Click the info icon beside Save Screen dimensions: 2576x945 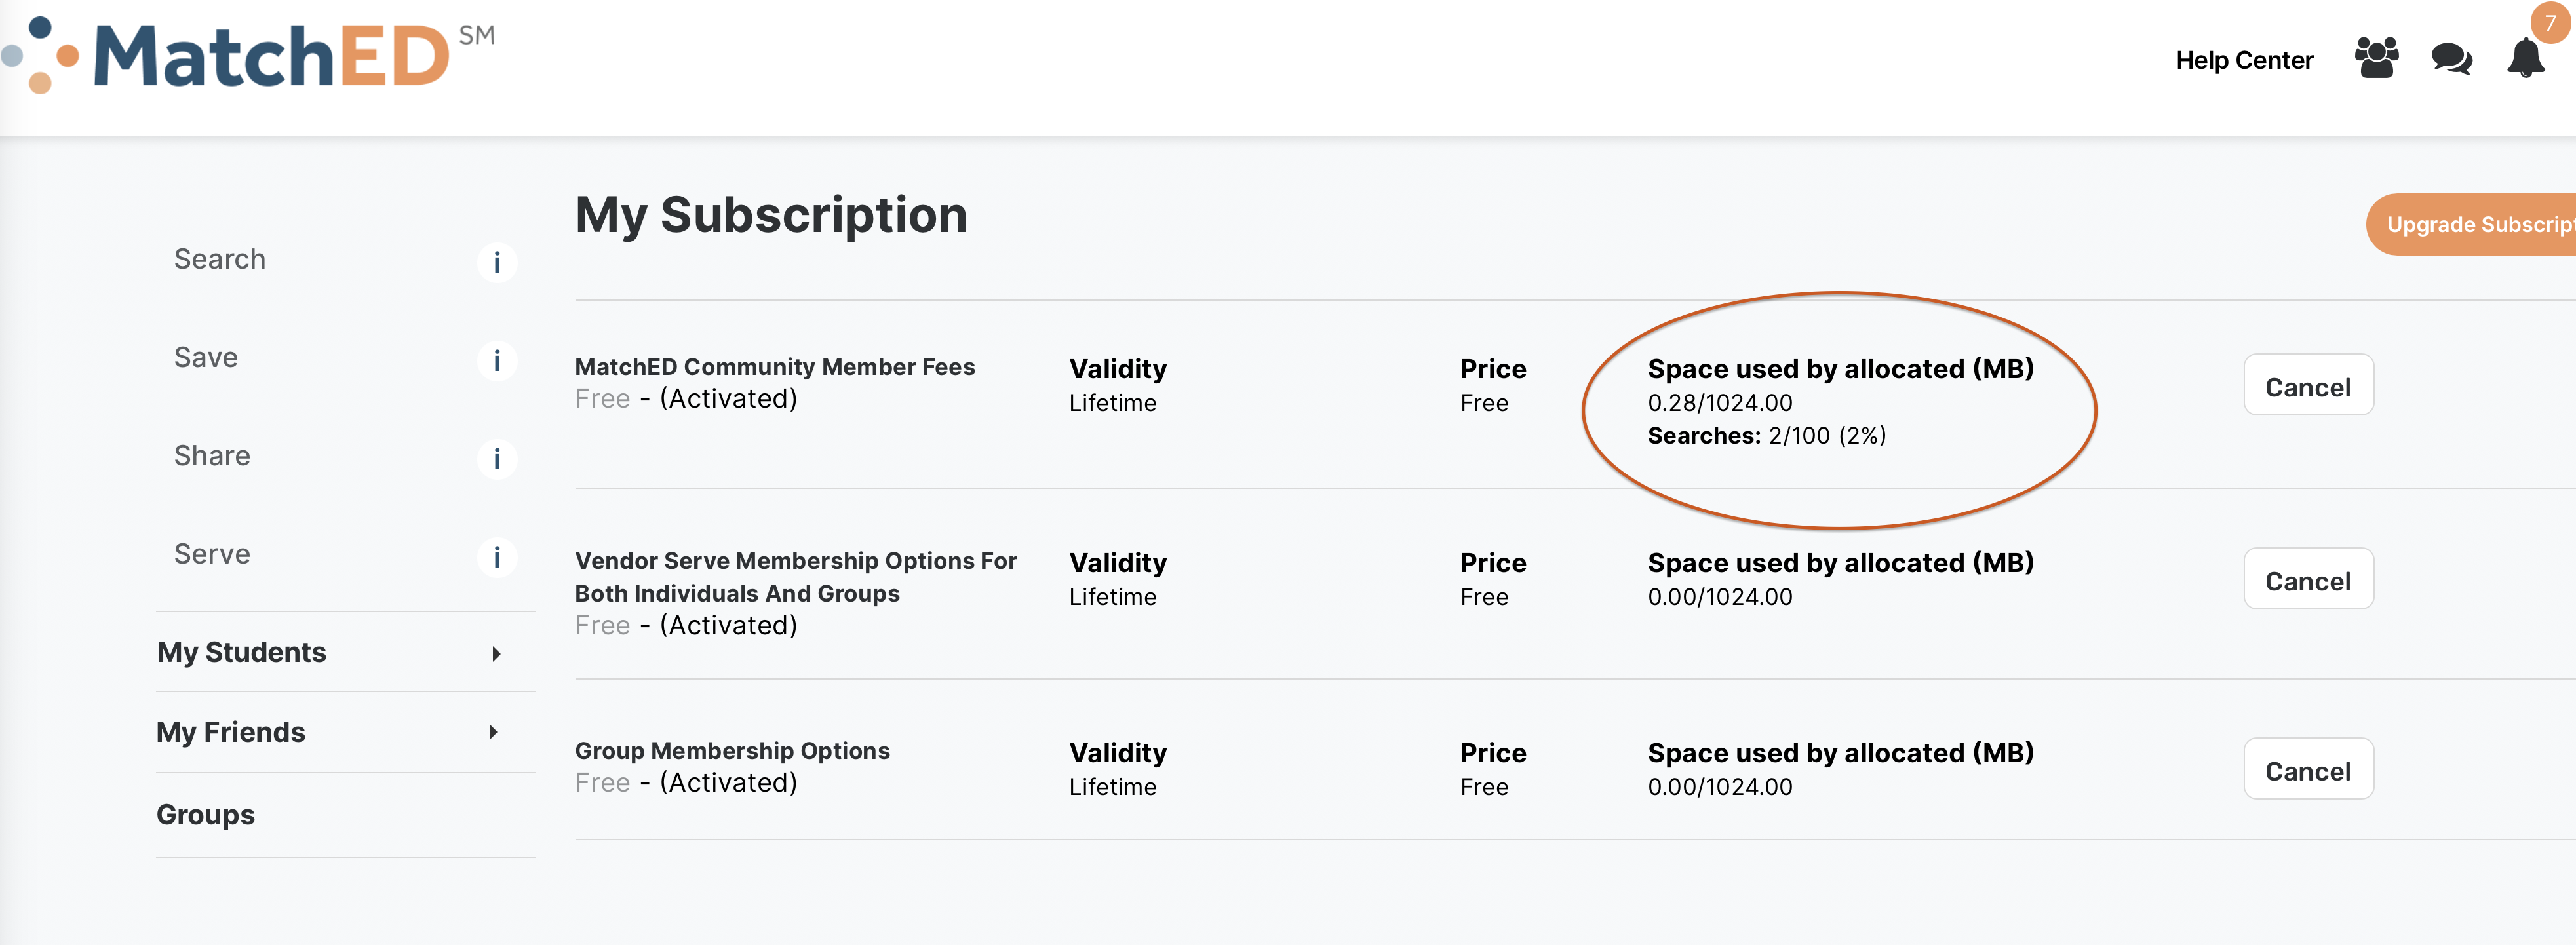point(497,361)
